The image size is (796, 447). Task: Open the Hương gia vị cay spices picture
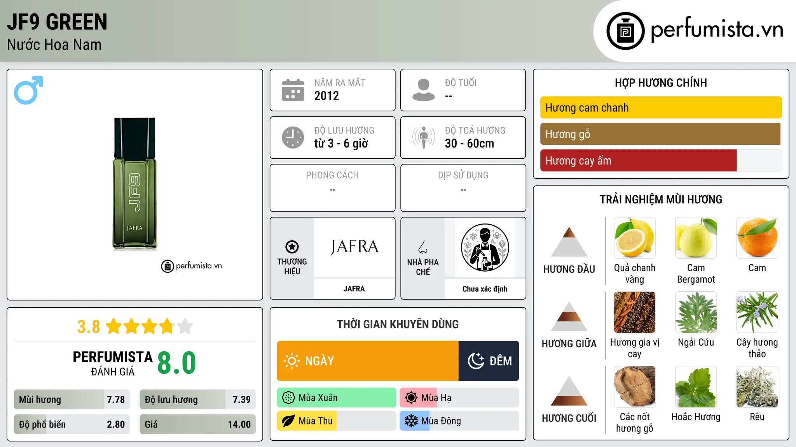point(634,312)
